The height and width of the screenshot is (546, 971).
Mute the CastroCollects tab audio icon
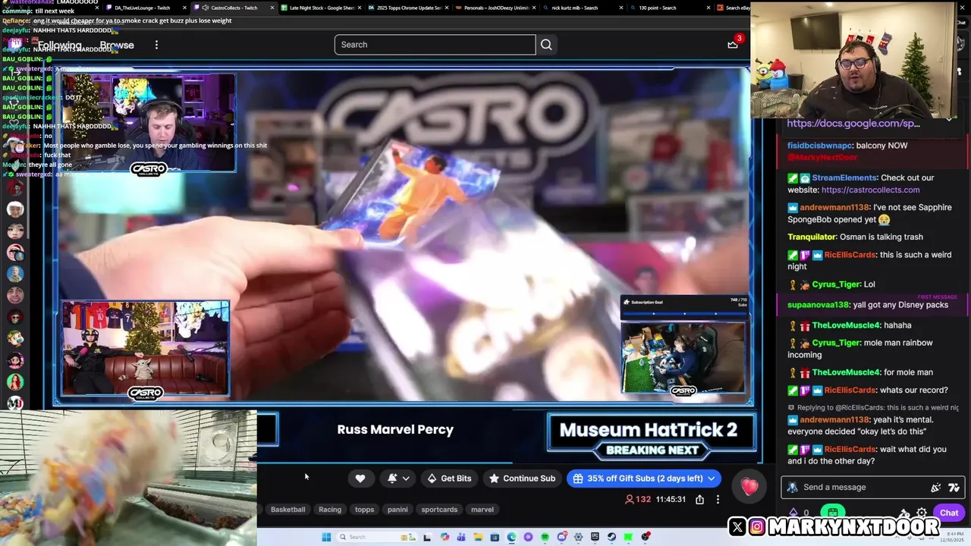coord(205,8)
